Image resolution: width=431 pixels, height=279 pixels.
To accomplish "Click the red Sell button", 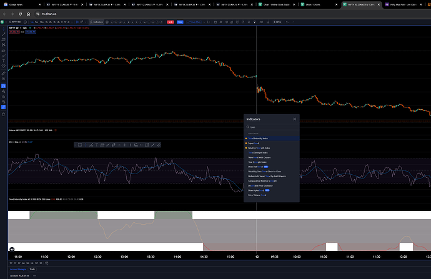I will tap(171, 22).
